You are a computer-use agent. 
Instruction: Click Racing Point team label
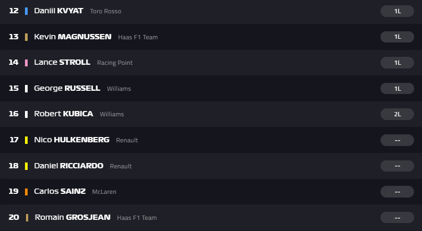(x=115, y=63)
